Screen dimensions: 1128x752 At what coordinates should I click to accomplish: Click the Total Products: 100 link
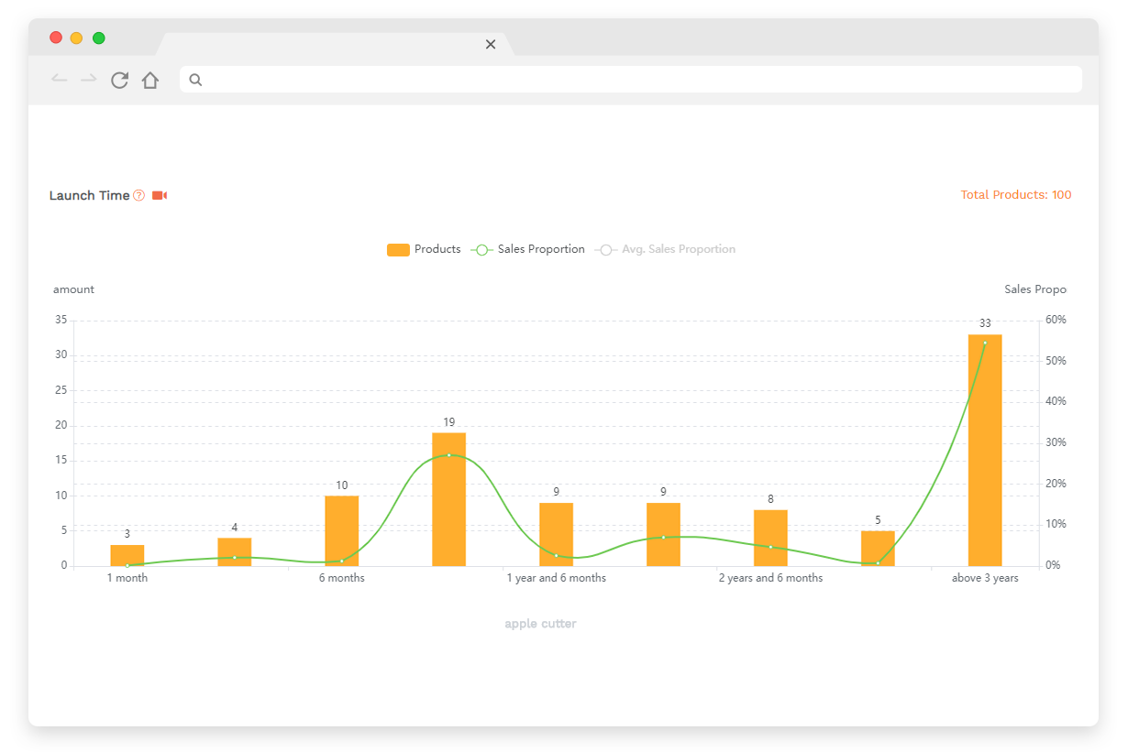pos(1016,195)
